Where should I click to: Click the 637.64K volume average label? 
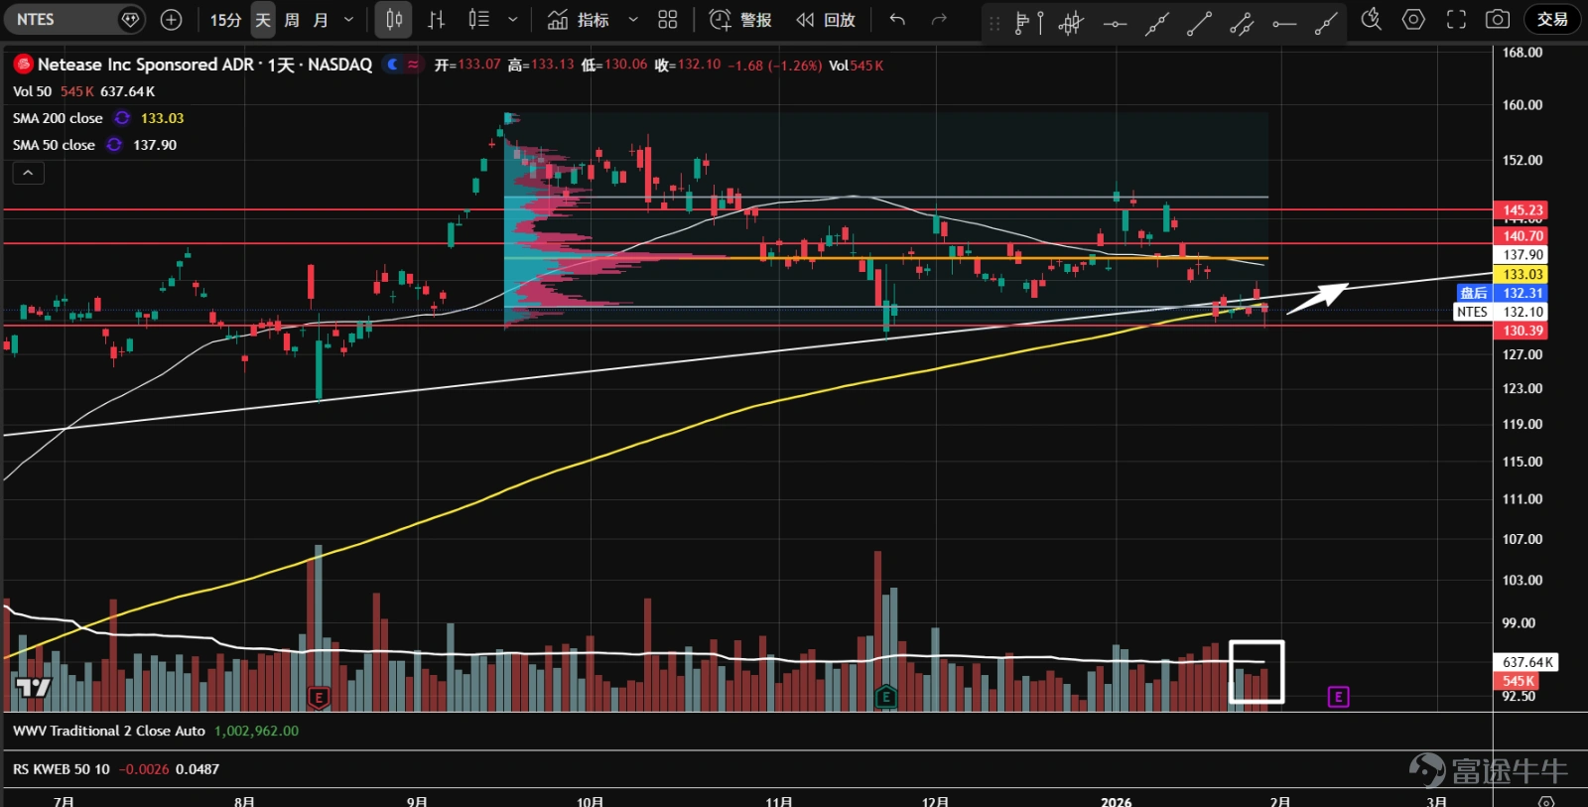point(1526,662)
